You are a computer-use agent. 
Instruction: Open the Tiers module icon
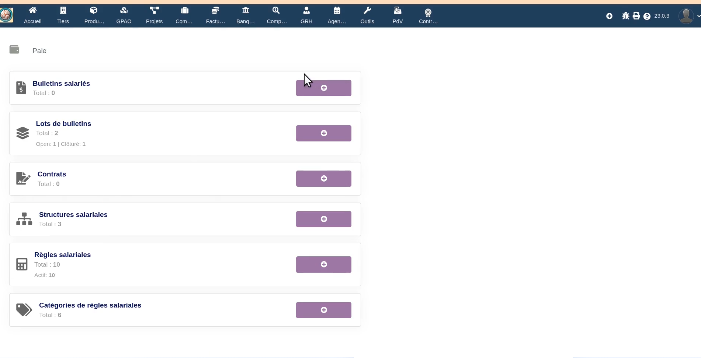(63, 10)
